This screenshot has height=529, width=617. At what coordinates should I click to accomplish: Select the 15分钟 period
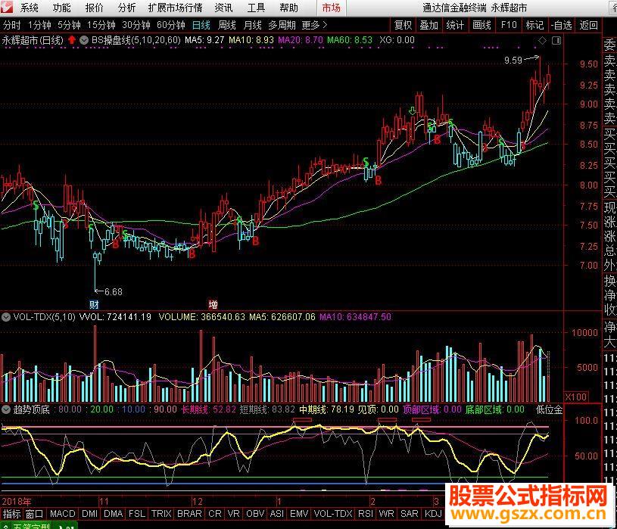pos(101,25)
